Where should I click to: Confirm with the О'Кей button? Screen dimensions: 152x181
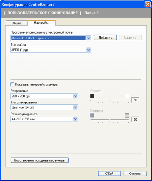click(x=109, y=174)
